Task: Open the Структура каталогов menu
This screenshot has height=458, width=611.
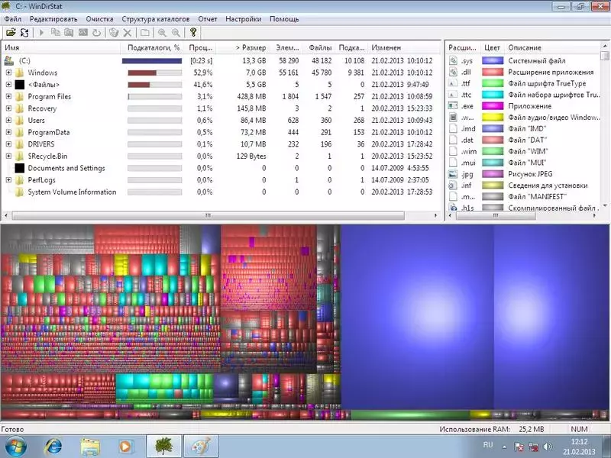Action: tap(156, 19)
